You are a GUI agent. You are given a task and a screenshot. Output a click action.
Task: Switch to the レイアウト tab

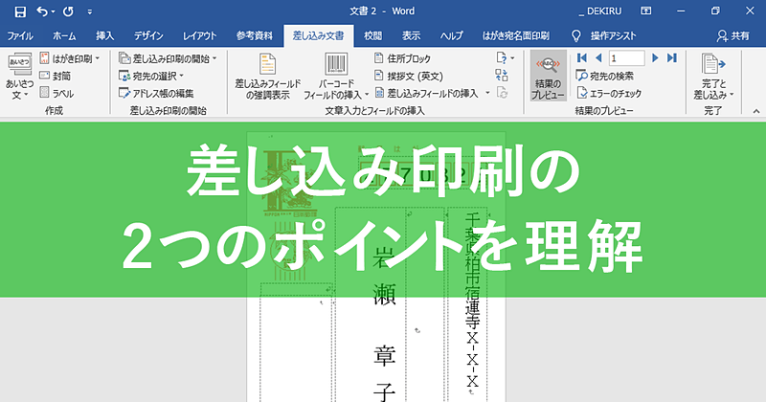(199, 35)
